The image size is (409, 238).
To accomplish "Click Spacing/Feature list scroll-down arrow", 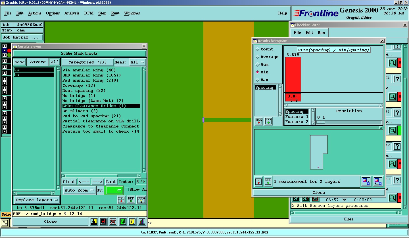I will pos(313,123).
